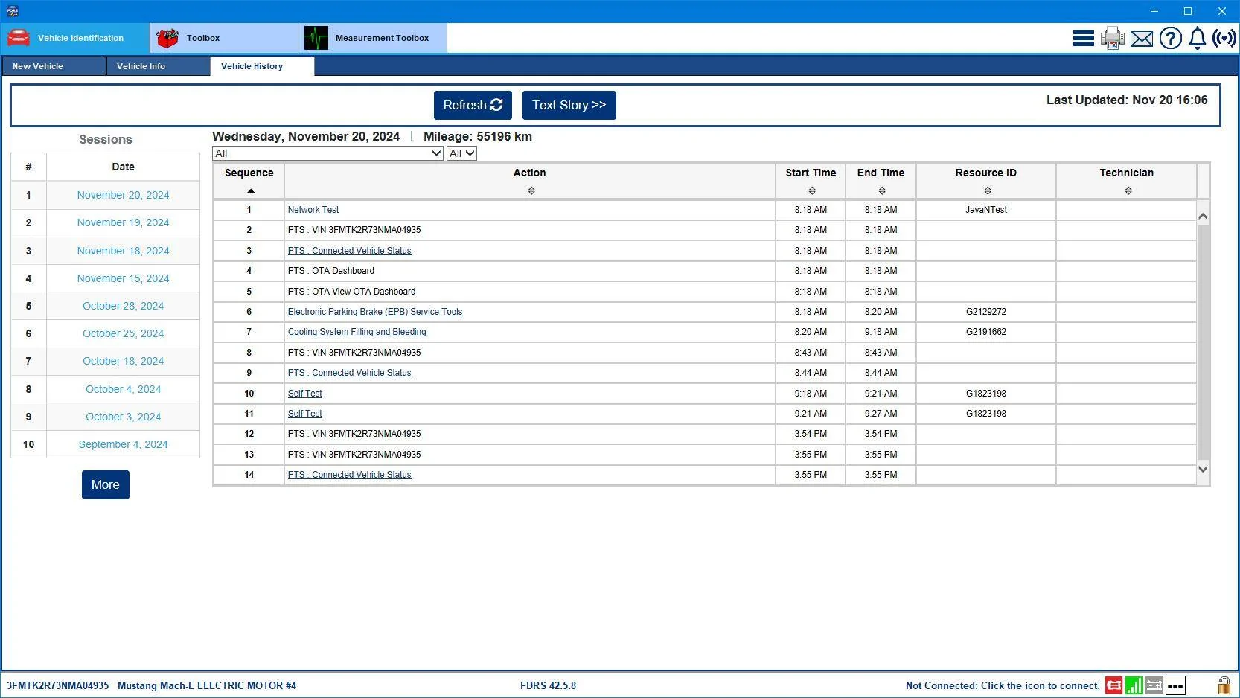Open PTS Connected Vehicle Status in row 9
Screen dimensions: 1240x698
(350, 373)
